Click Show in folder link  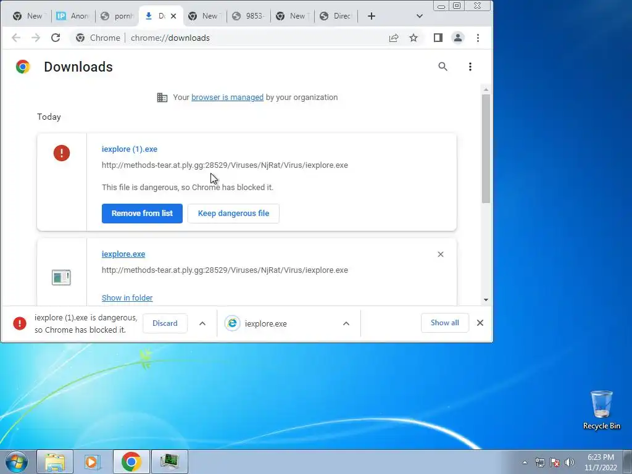click(x=127, y=298)
